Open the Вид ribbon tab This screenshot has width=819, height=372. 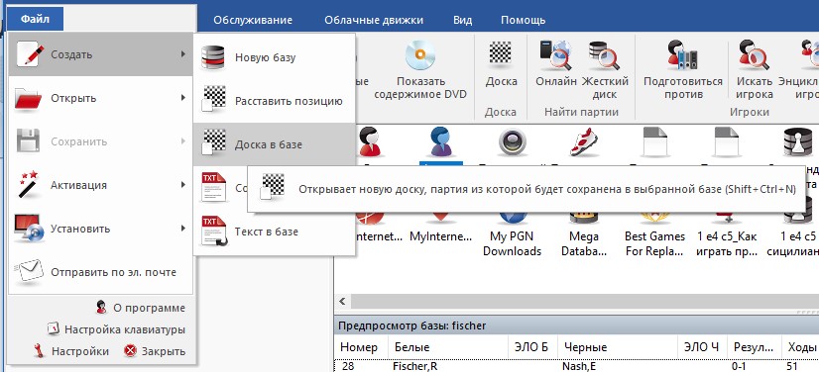tap(462, 21)
